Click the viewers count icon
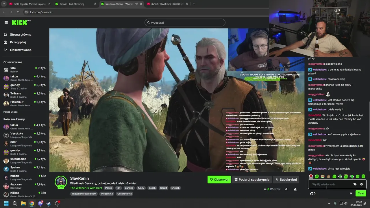Viewport: 370px width, 208px height. [x=265, y=189]
